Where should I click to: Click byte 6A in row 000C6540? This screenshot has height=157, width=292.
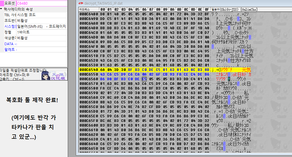103,70
